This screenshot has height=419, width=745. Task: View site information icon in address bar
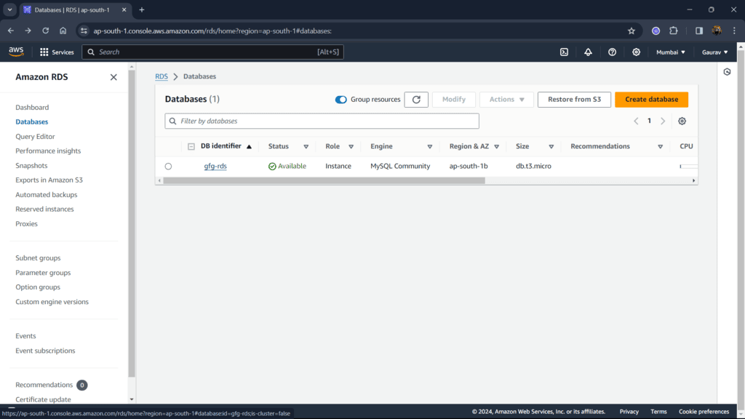[x=84, y=31]
